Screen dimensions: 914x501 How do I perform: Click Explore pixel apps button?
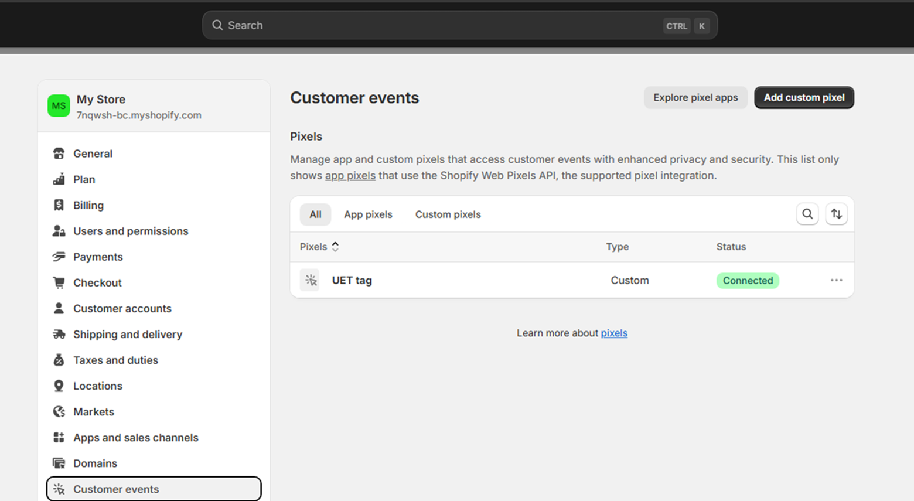[x=695, y=97]
